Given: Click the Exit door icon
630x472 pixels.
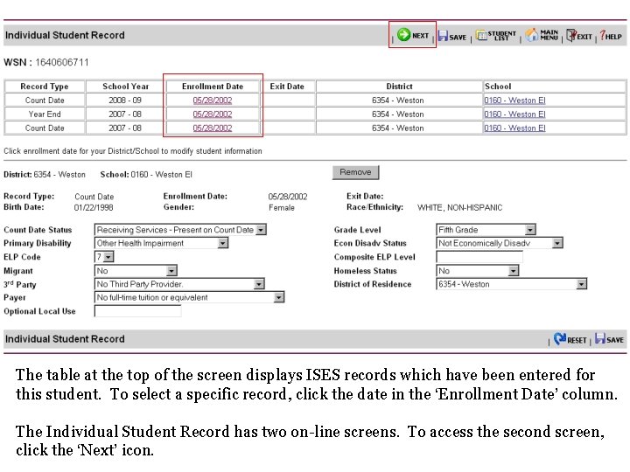Looking at the screenshot, I should coord(570,35).
